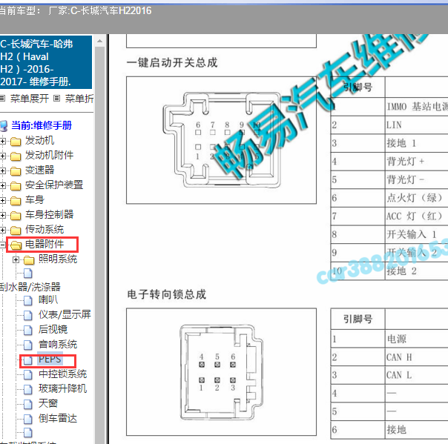The width and height of the screenshot is (448, 444).
Task: Select the 电器附件 folder label
Action: [x=45, y=244]
